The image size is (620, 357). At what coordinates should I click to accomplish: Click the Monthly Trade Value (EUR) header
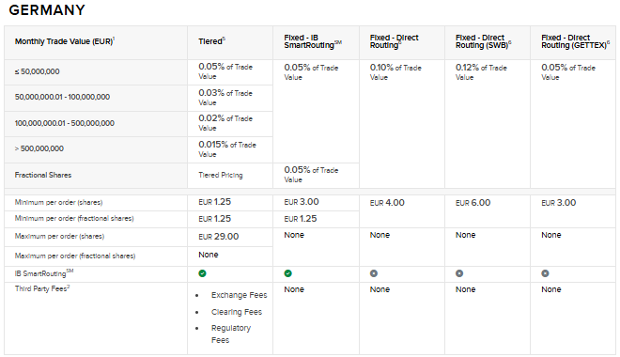pyautogui.click(x=65, y=41)
